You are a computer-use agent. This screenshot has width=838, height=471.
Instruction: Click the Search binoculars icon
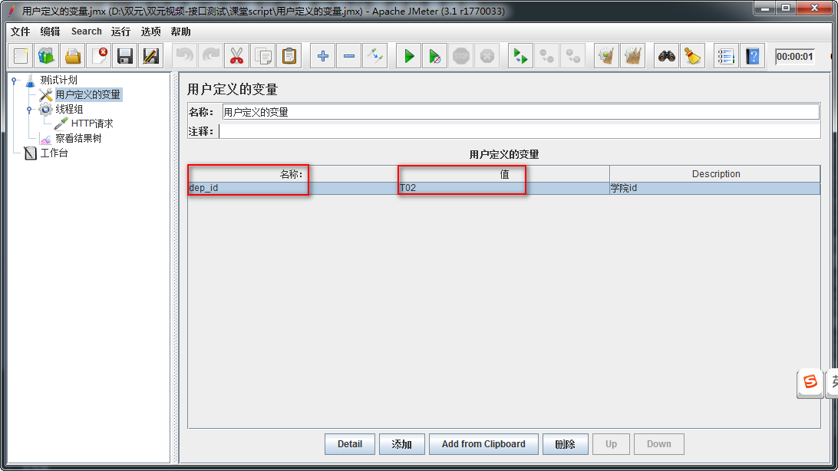666,56
